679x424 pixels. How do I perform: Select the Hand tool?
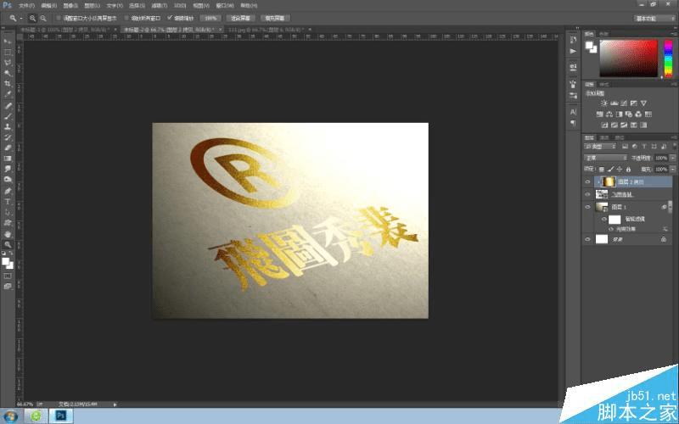tap(8, 234)
